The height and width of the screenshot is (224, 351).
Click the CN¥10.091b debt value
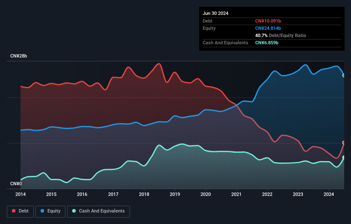(x=268, y=21)
